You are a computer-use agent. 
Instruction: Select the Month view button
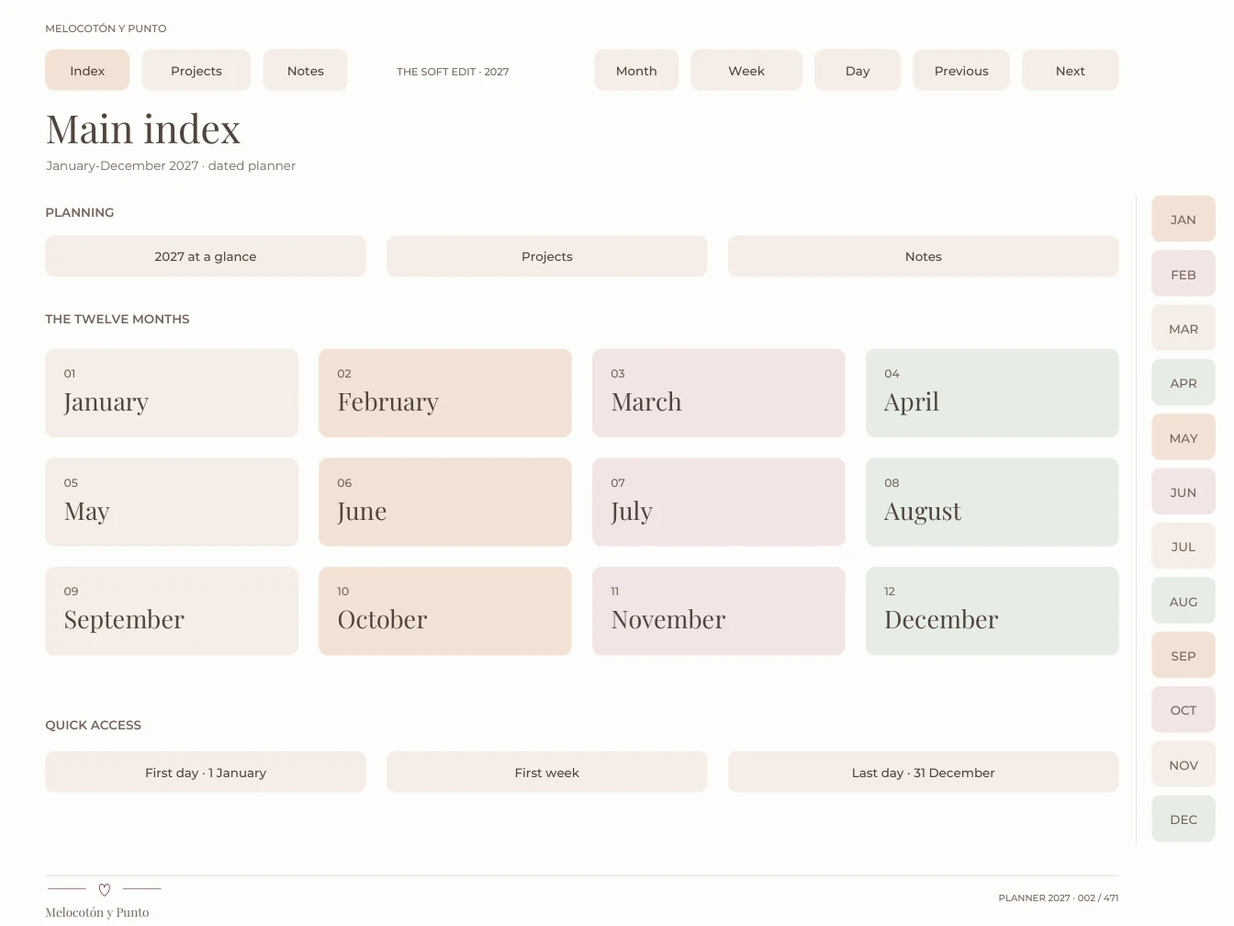[636, 71]
